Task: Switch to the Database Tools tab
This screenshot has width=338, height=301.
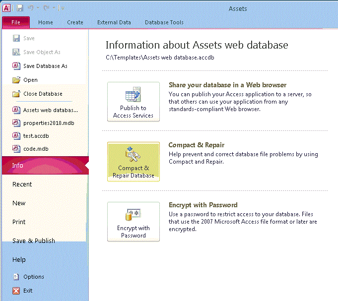Action: [164, 22]
